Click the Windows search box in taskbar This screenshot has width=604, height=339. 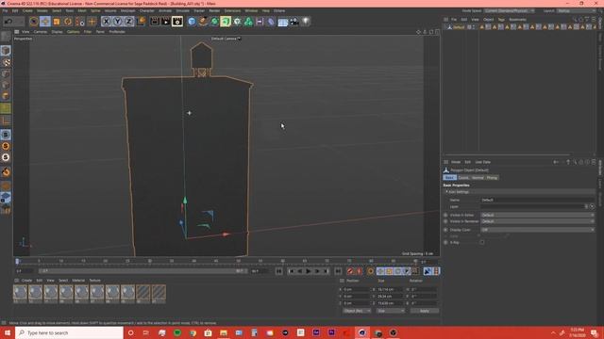(69, 332)
